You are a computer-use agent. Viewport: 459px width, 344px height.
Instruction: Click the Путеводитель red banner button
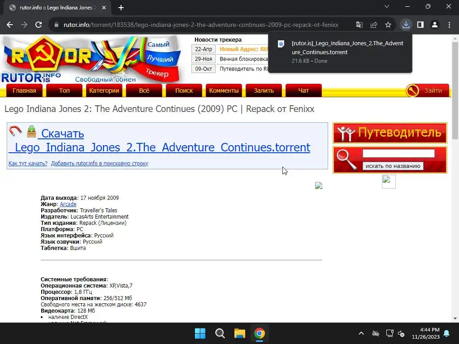(x=390, y=133)
